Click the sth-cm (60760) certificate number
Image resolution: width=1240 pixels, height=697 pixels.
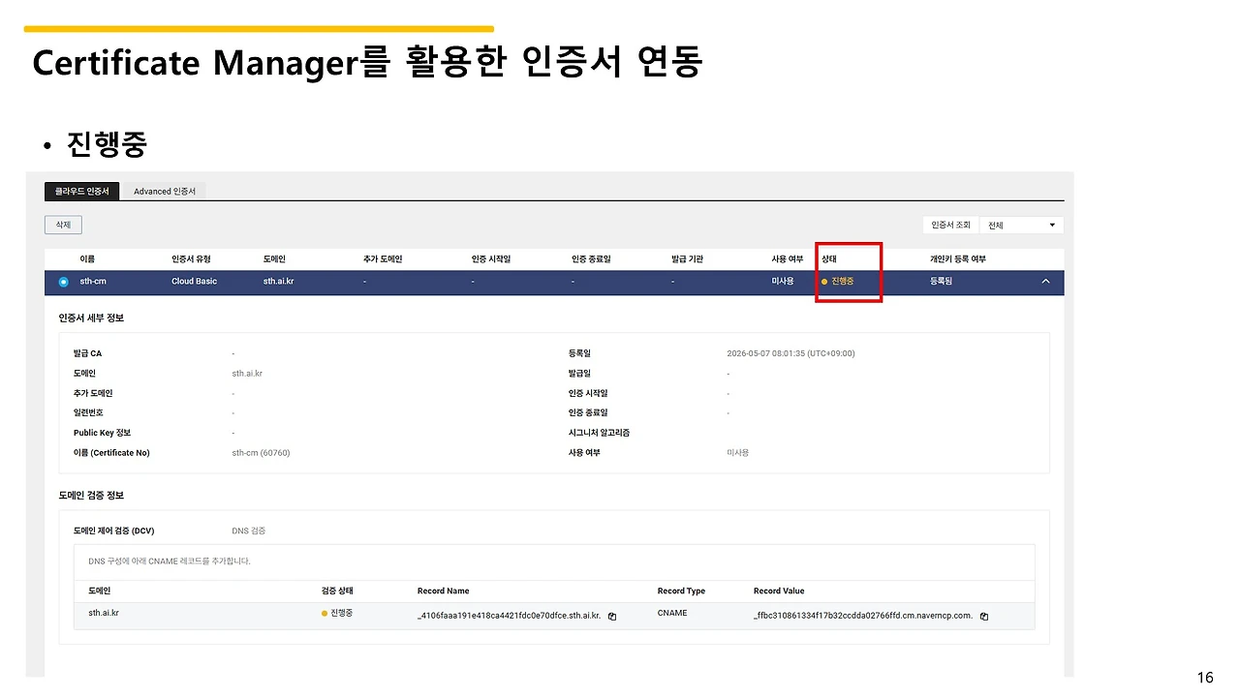click(261, 453)
